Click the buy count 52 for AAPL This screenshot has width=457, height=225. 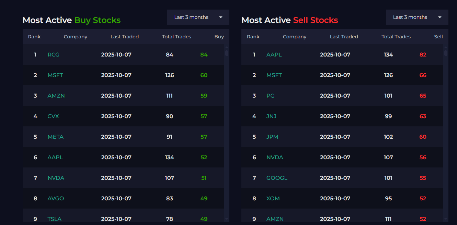204,157
